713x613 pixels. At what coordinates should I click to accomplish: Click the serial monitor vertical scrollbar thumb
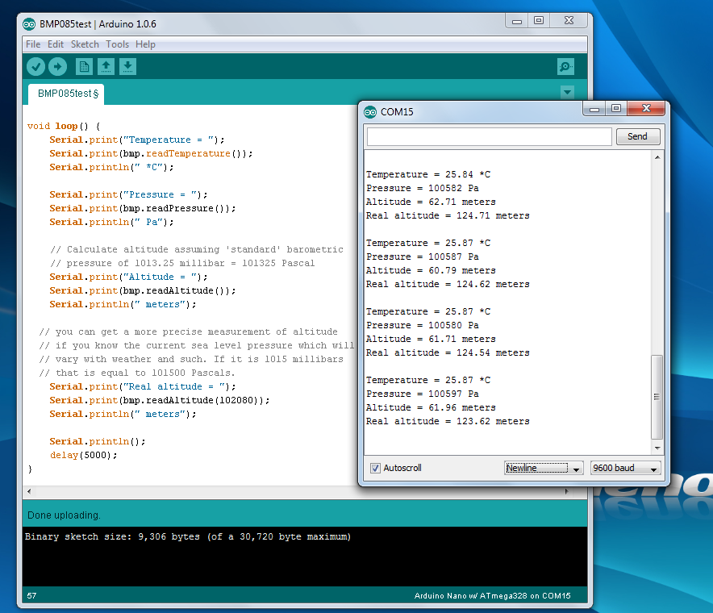(x=657, y=397)
